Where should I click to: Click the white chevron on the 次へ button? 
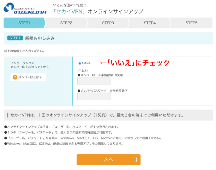(136, 160)
